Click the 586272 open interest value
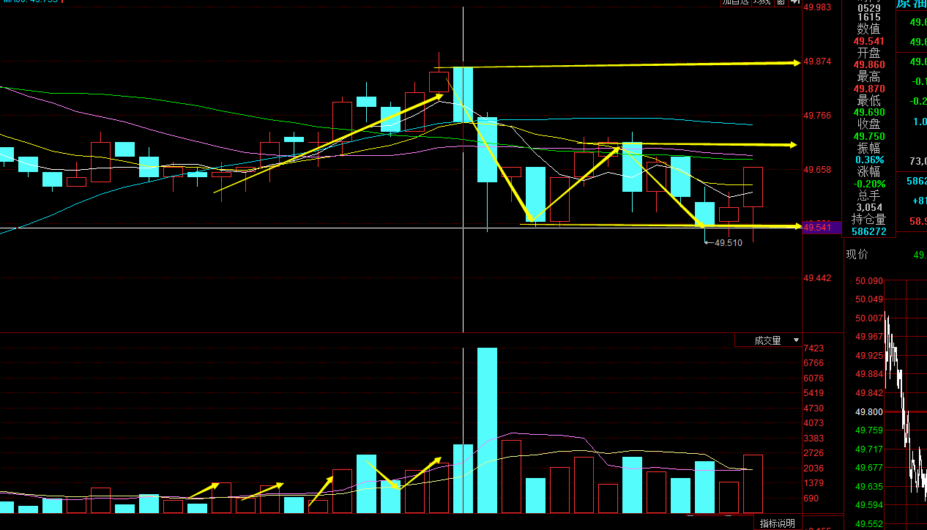This screenshot has height=530, width=927. click(x=869, y=231)
